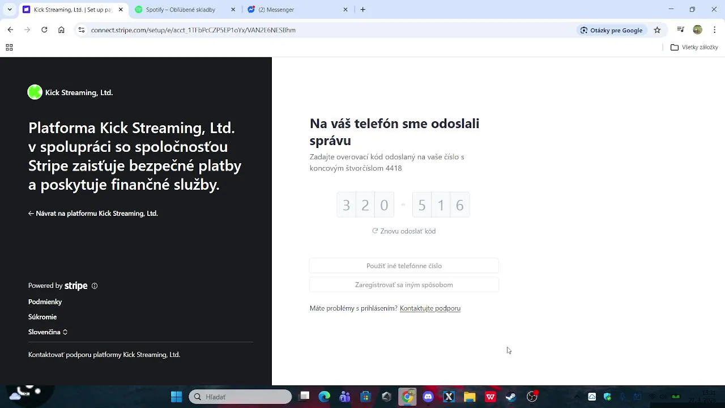Click the fourth code digit box showing 5
725x408 pixels.
coord(421,205)
